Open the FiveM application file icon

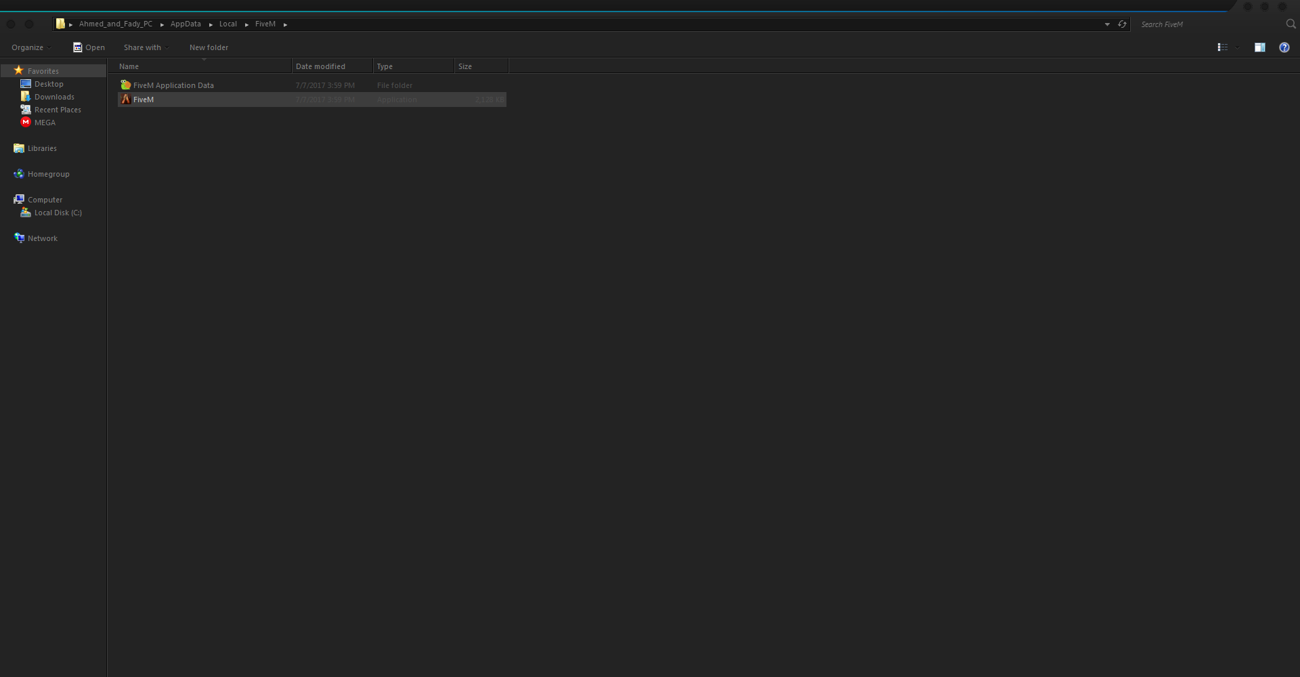(x=125, y=100)
